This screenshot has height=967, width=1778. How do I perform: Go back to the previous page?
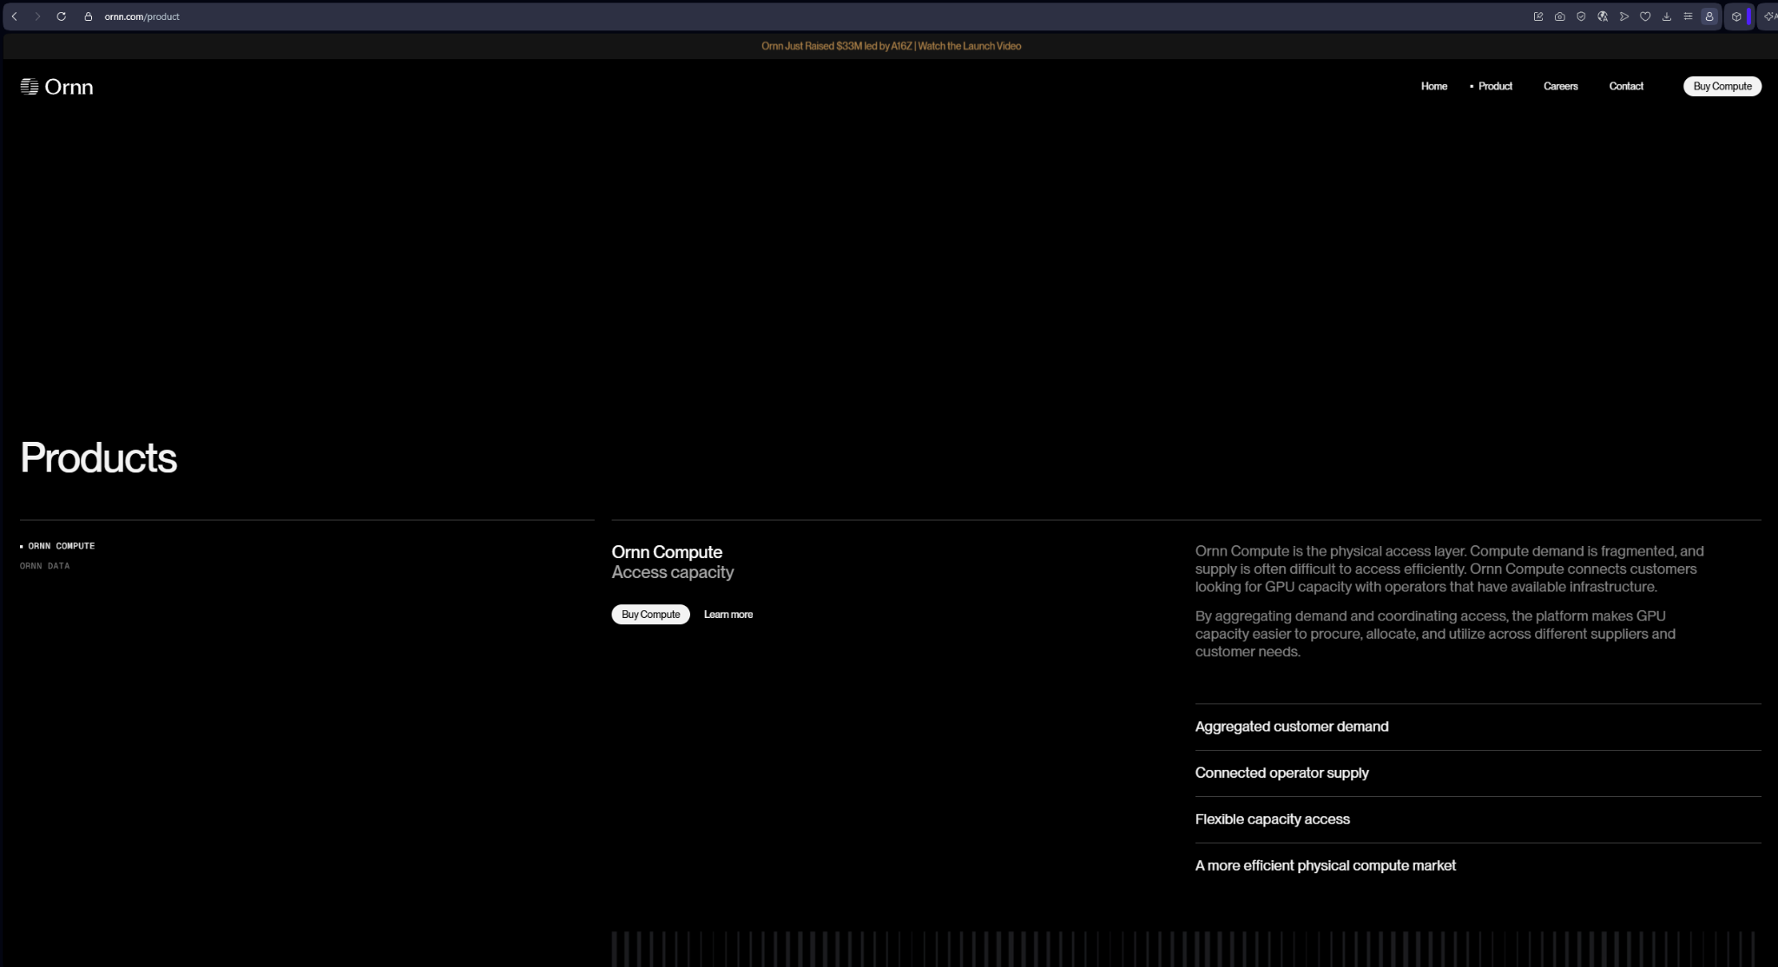pos(15,16)
